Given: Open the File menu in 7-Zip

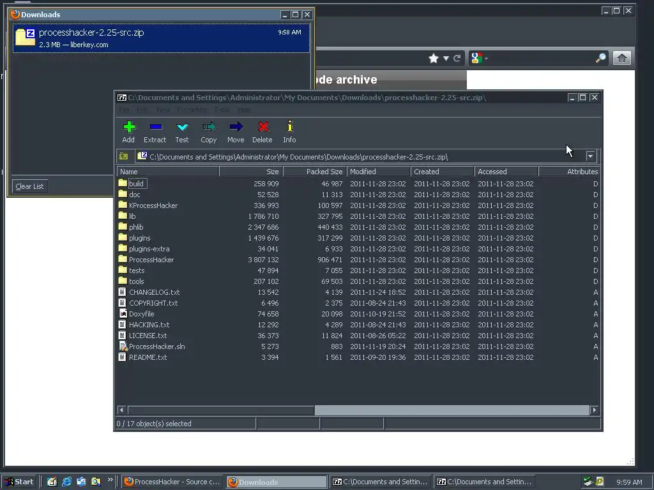Looking at the screenshot, I should (x=124, y=110).
